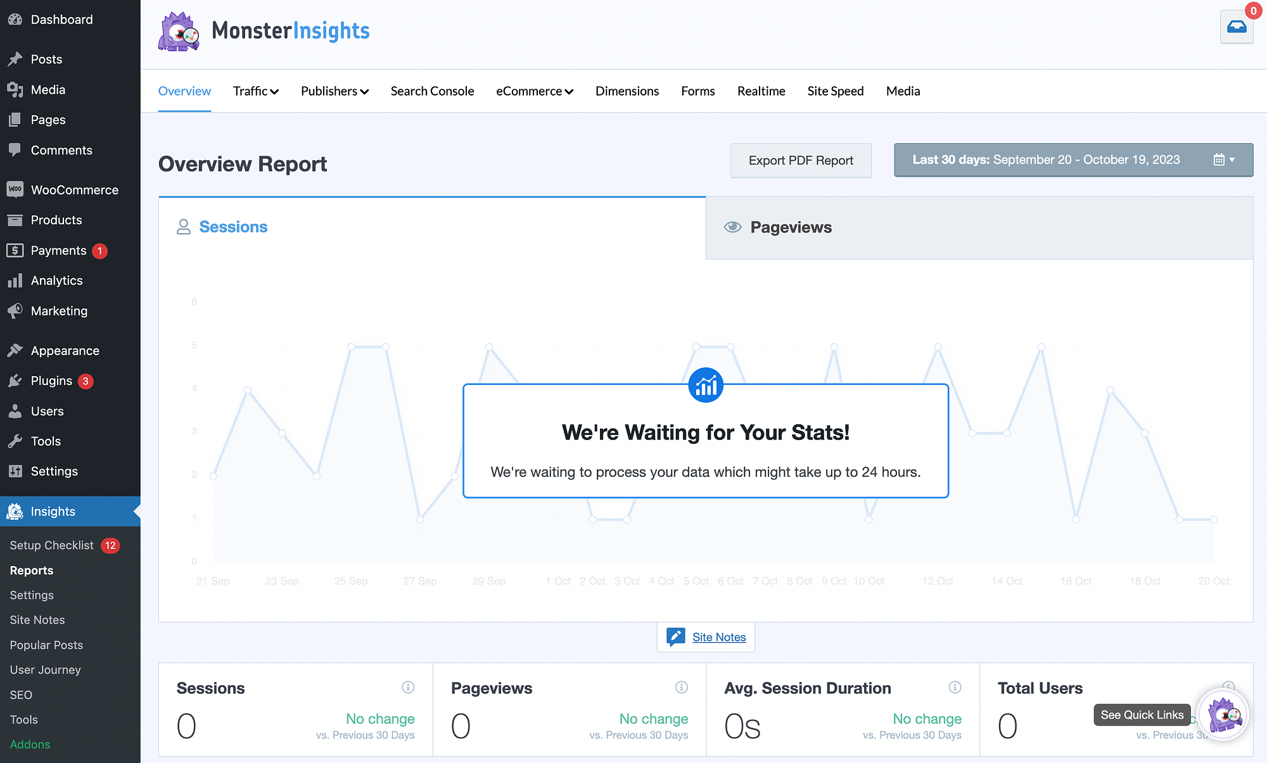Toggle visibility of the Pageviews eye icon
The height and width of the screenshot is (763, 1267).
coord(731,226)
